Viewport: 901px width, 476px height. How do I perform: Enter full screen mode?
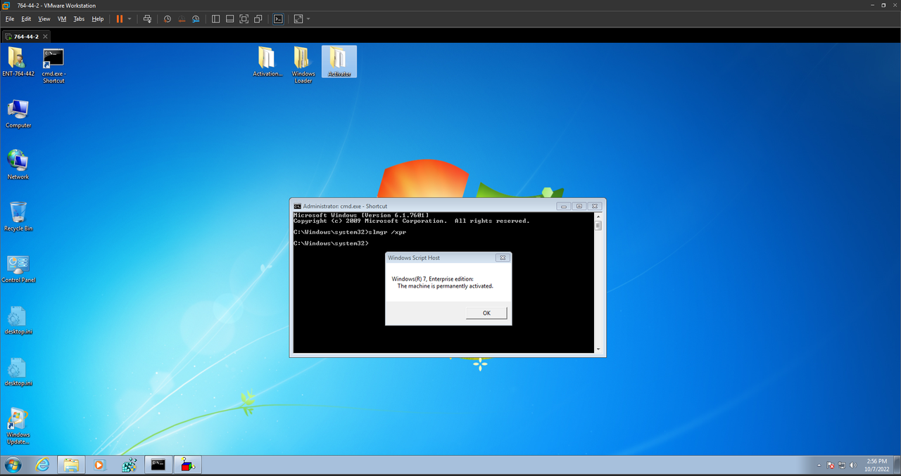pos(244,19)
